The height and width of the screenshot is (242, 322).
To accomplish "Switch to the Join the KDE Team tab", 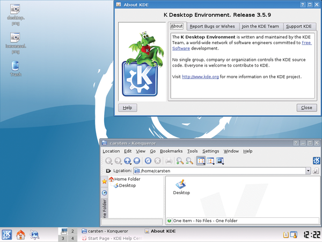I will pos(260,26).
